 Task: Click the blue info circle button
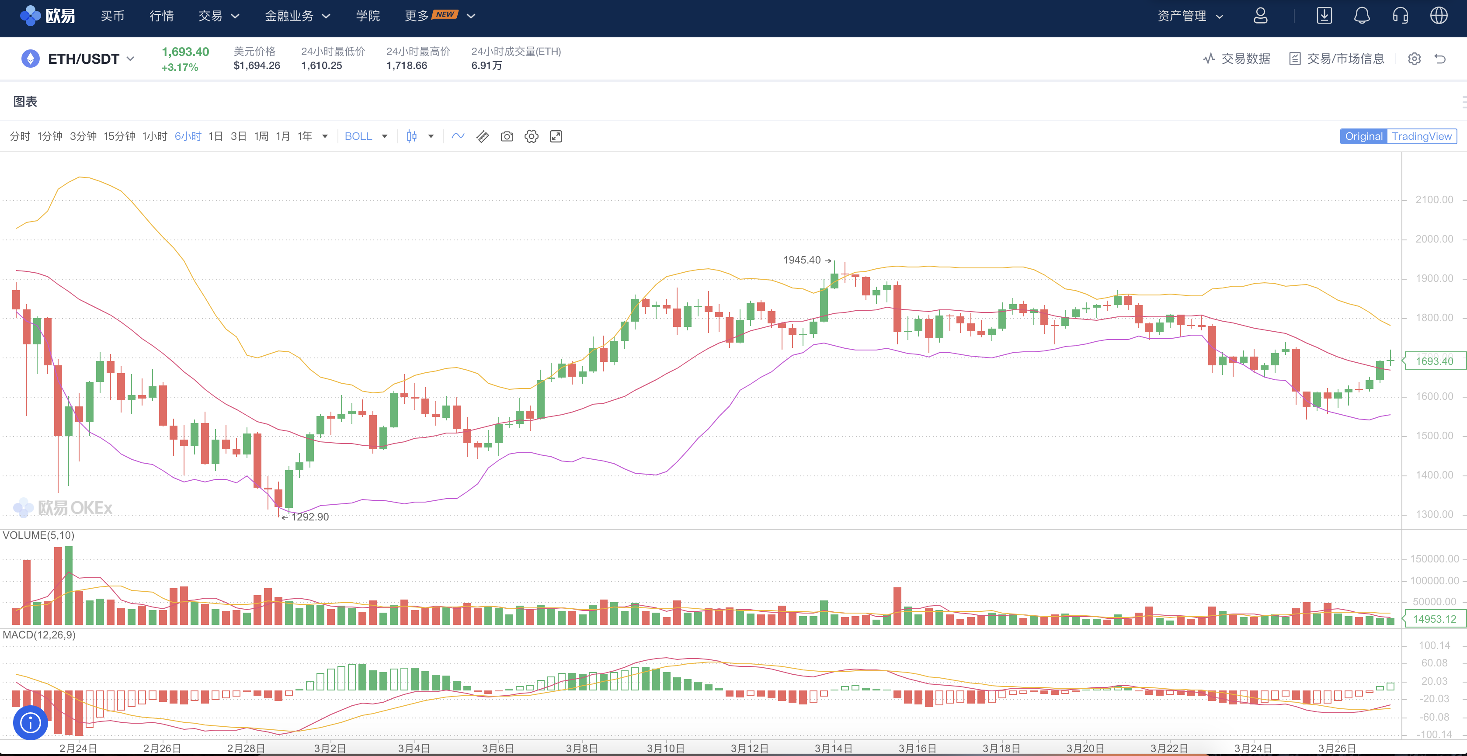pyautogui.click(x=30, y=722)
